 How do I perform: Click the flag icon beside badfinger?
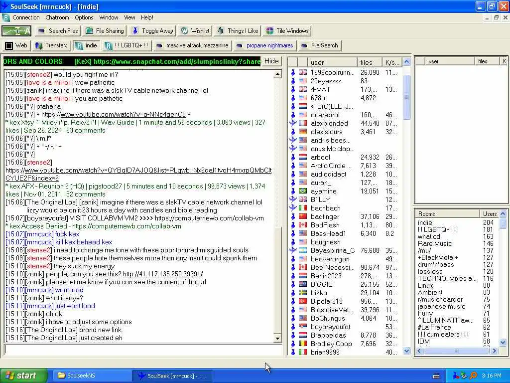[303, 216]
